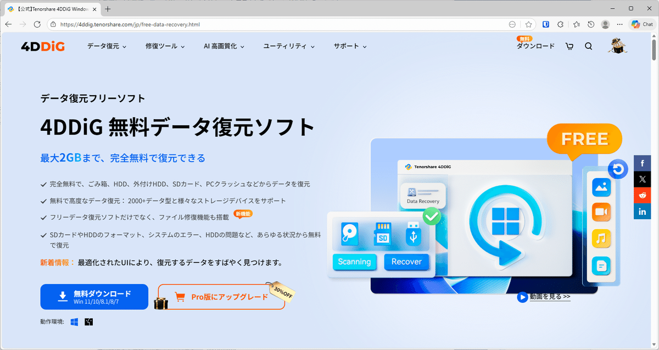
Task: Click the treasure chest promo icon in header
Action: 618,46
